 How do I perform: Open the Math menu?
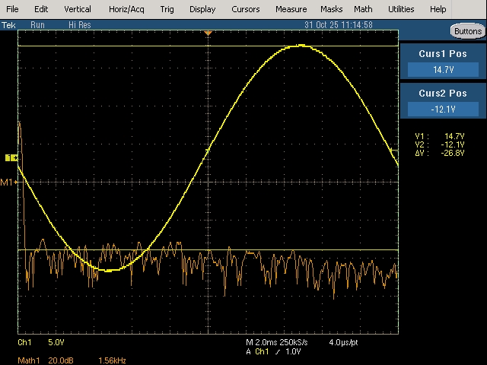363,9
